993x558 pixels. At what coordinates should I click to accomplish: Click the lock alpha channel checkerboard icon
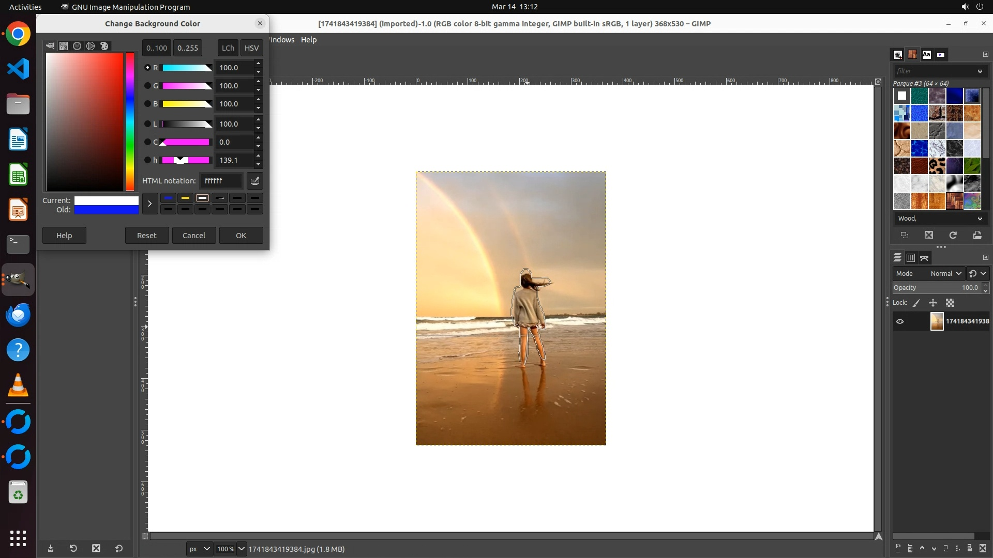[x=950, y=303]
